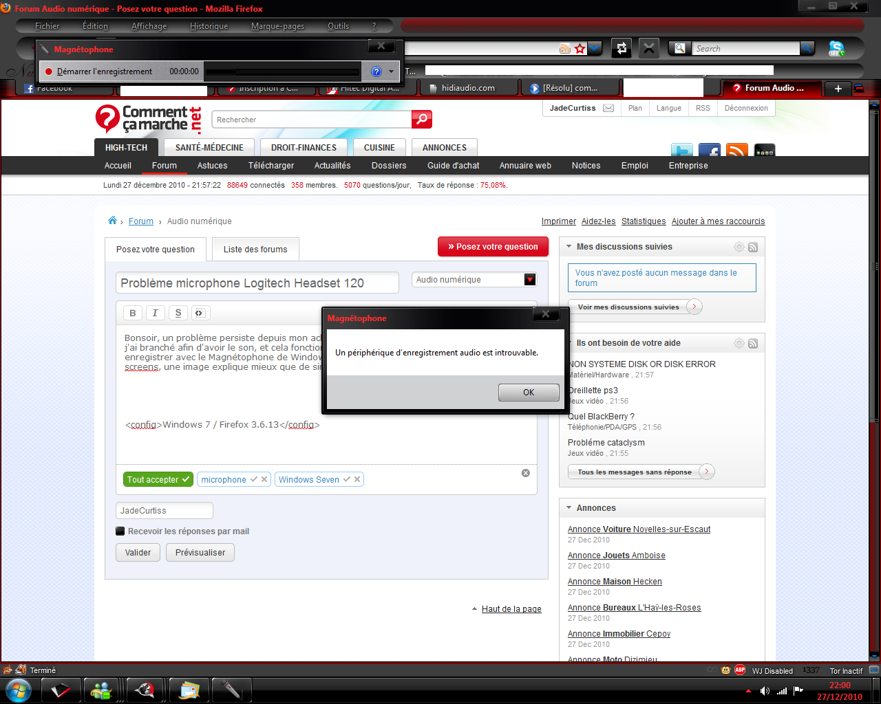Click the bold formatting icon in editor

pyautogui.click(x=133, y=313)
